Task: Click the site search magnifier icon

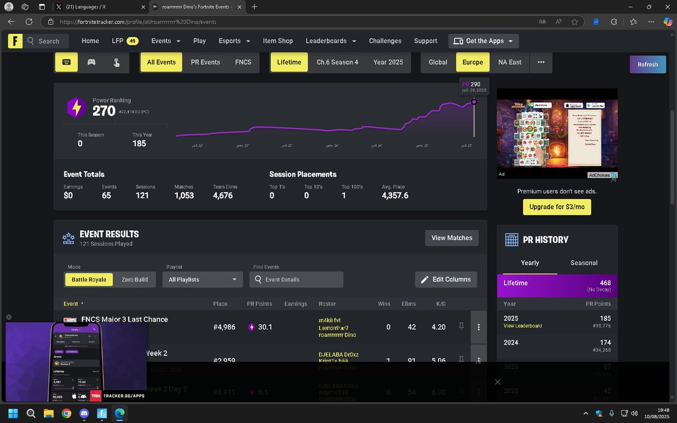Action: tap(30, 41)
